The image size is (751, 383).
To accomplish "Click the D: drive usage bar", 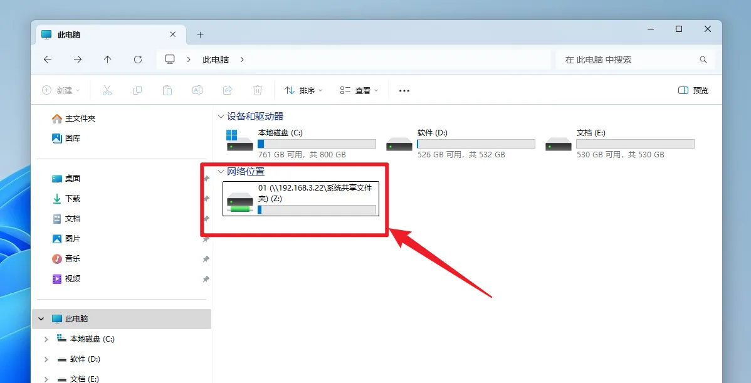I will tap(476, 144).
